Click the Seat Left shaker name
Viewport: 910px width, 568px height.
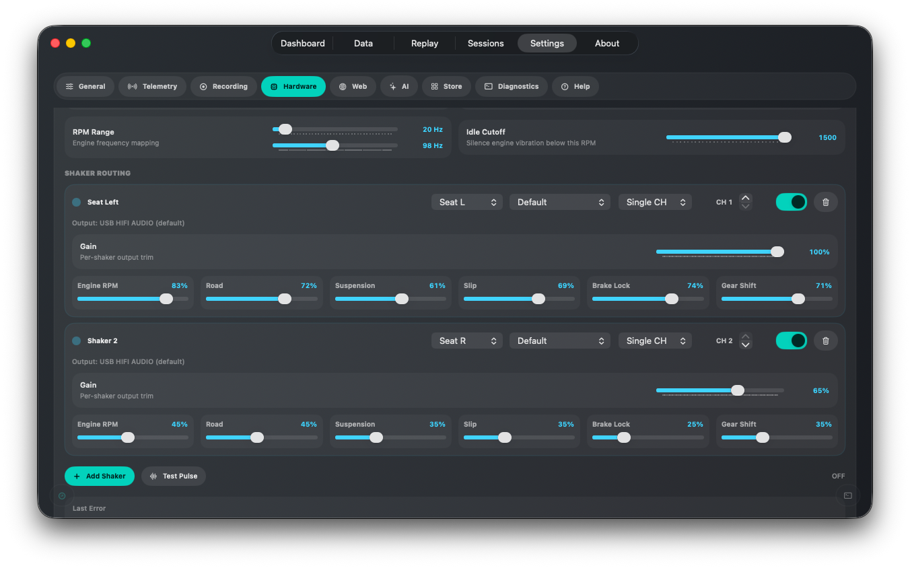coord(103,202)
